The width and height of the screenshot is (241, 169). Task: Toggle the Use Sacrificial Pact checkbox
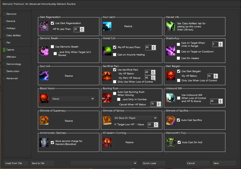pos(115,70)
